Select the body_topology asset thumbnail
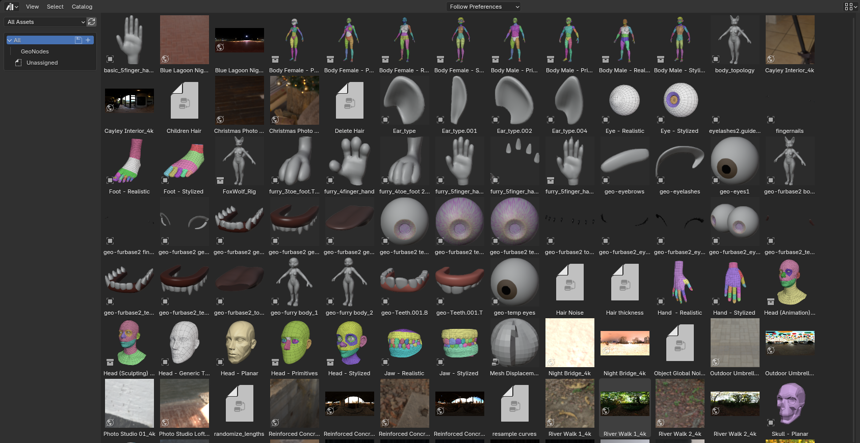Viewport: 860px width, 443px height. pos(735,40)
